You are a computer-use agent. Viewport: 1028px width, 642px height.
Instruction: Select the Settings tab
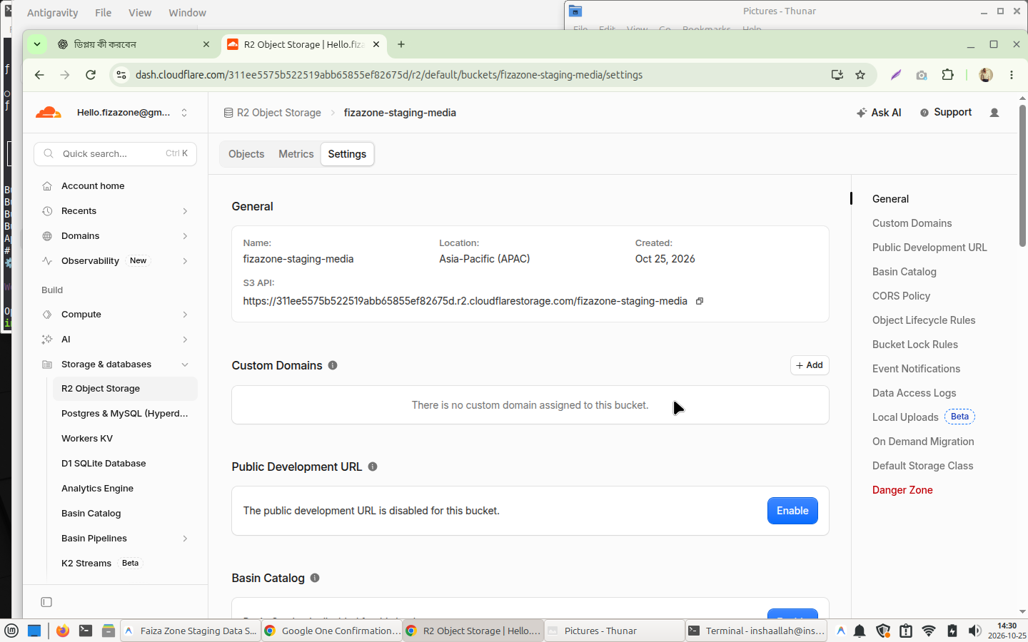point(347,154)
